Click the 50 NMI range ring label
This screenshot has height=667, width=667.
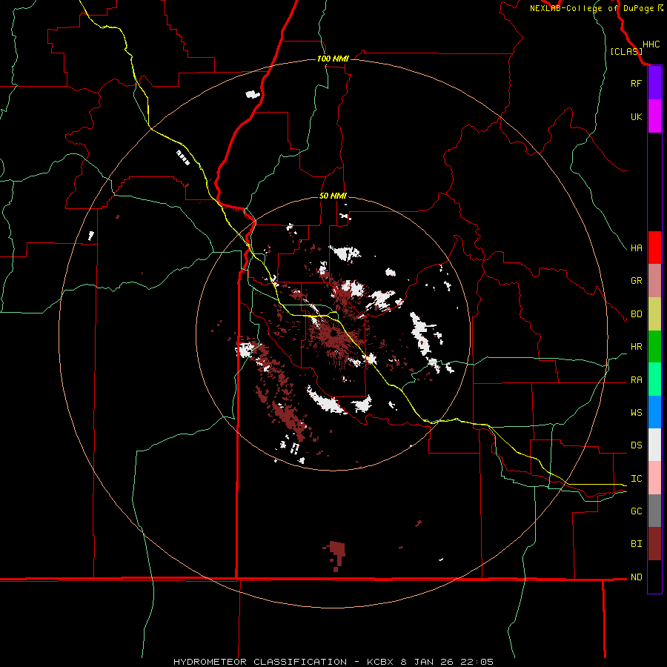click(333, 196)
